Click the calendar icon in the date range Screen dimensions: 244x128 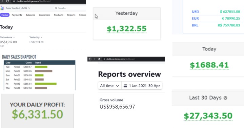tap(125, 86)
